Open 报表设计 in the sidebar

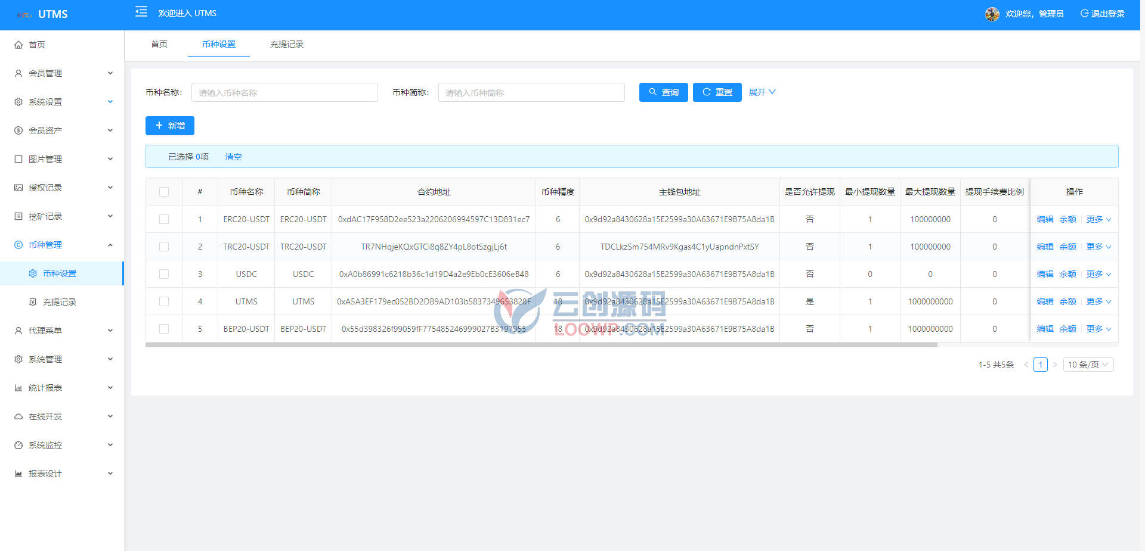tap(62, 474)
